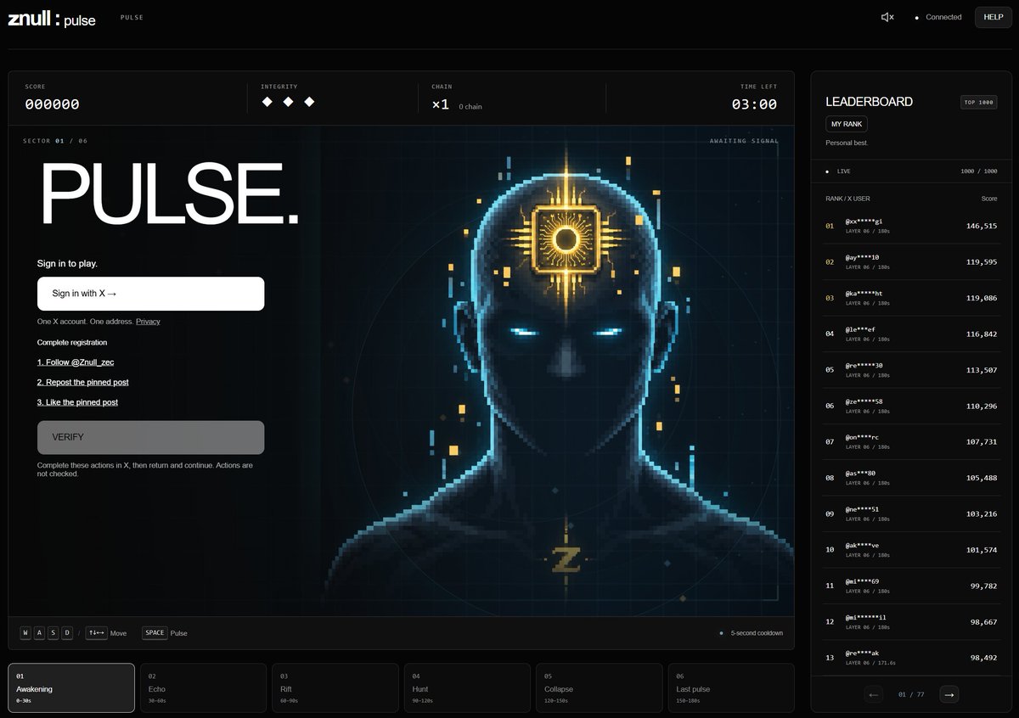Select the 05 Collapse sector tab
1019x718 pixels.
tap(599, 687)
